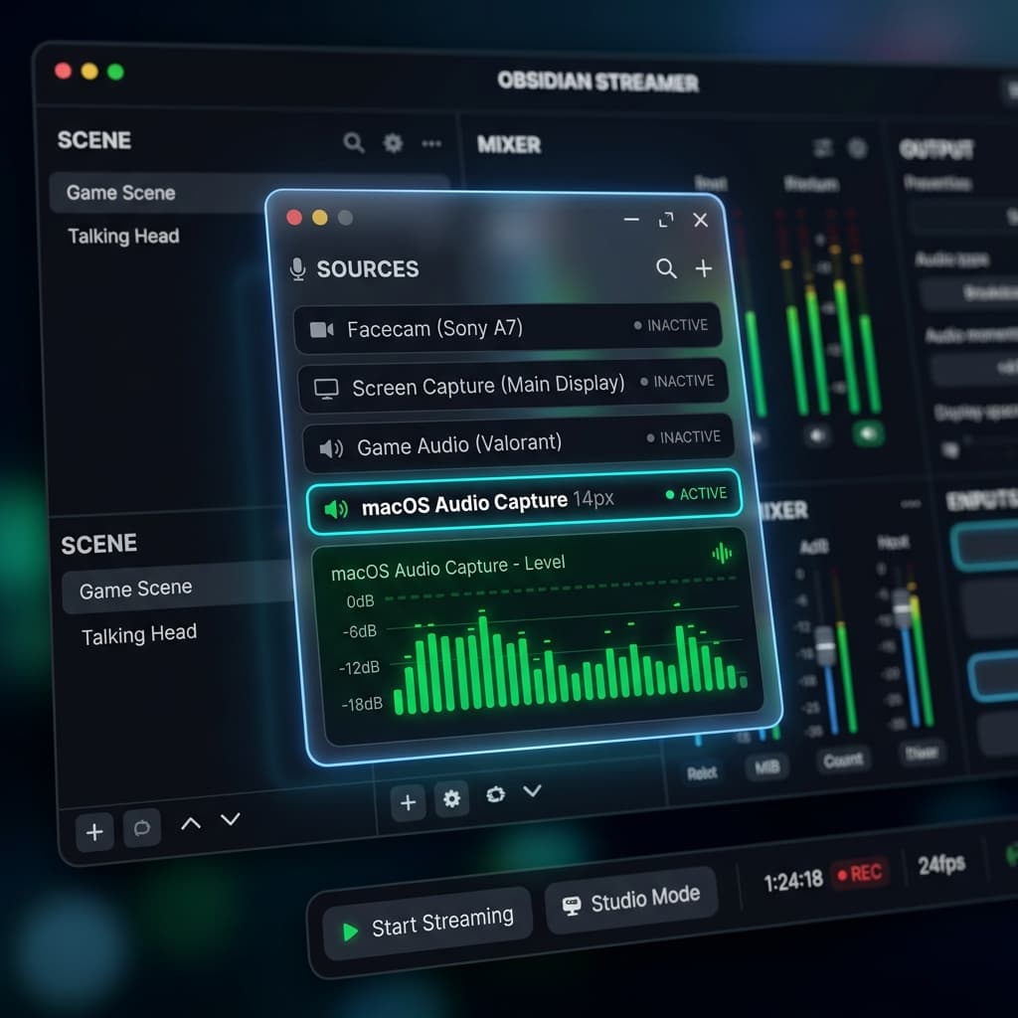Click the monitor icon on Screen Capture source

[x=325, y=387]
